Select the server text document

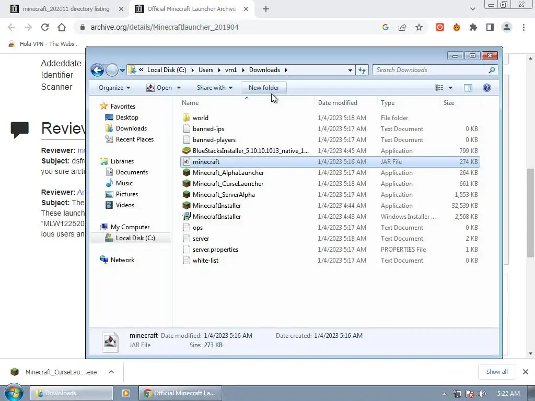click(201, 238)
